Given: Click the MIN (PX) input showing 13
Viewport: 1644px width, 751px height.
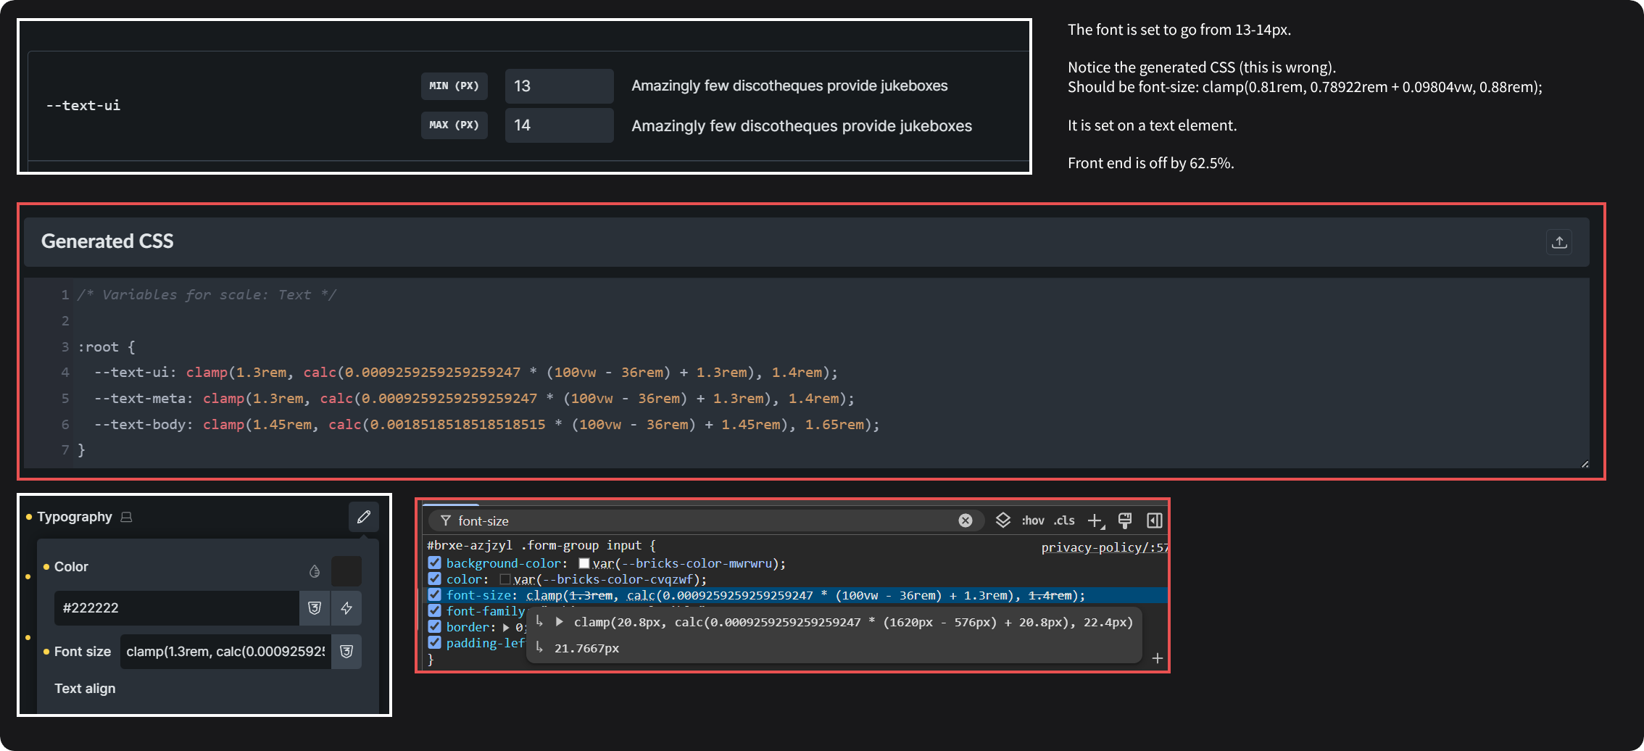Looking at the screenshot, I should point(559,86).
